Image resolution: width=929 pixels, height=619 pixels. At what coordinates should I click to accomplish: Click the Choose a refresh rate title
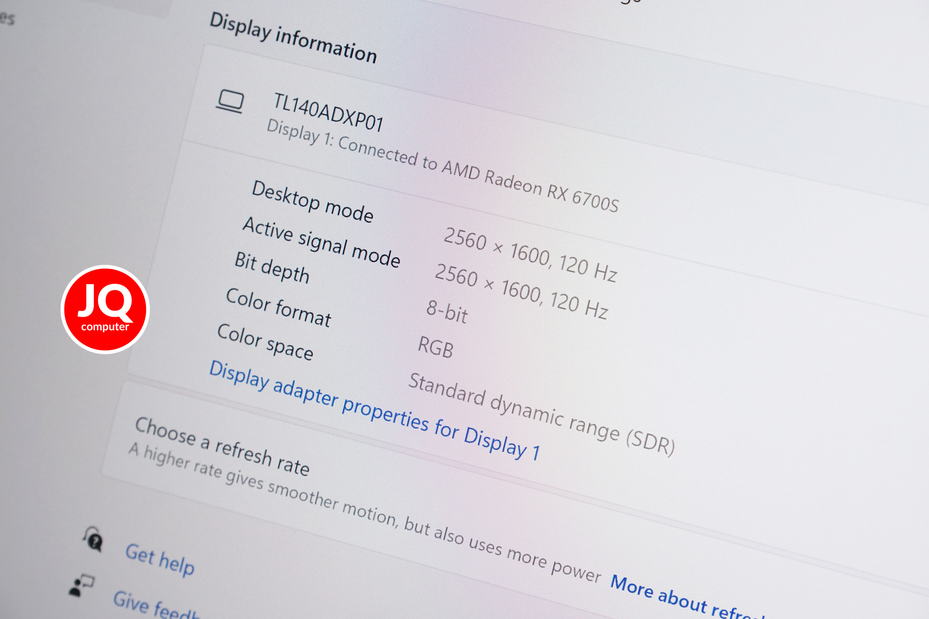click(222, 446)
